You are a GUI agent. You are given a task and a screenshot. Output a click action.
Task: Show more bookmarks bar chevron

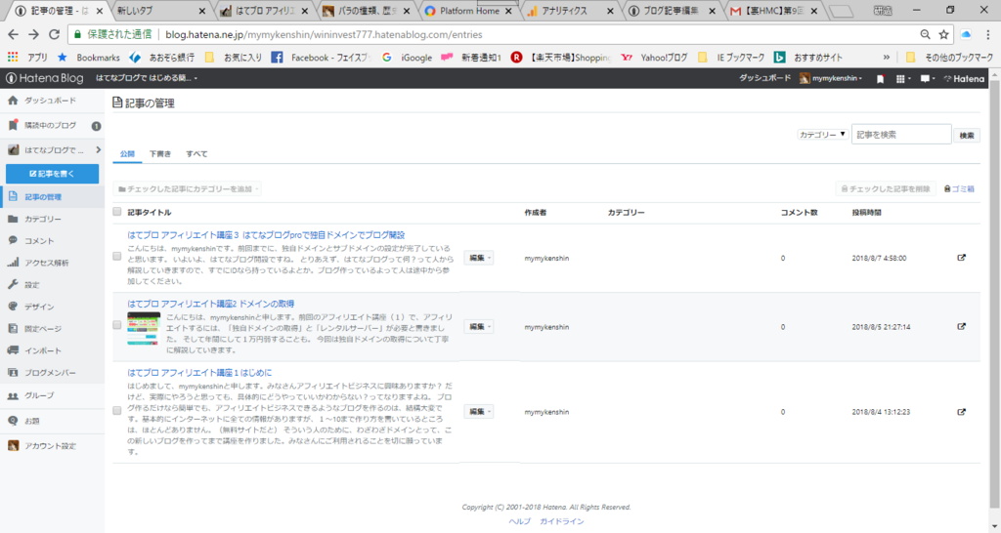pos(886,57)
